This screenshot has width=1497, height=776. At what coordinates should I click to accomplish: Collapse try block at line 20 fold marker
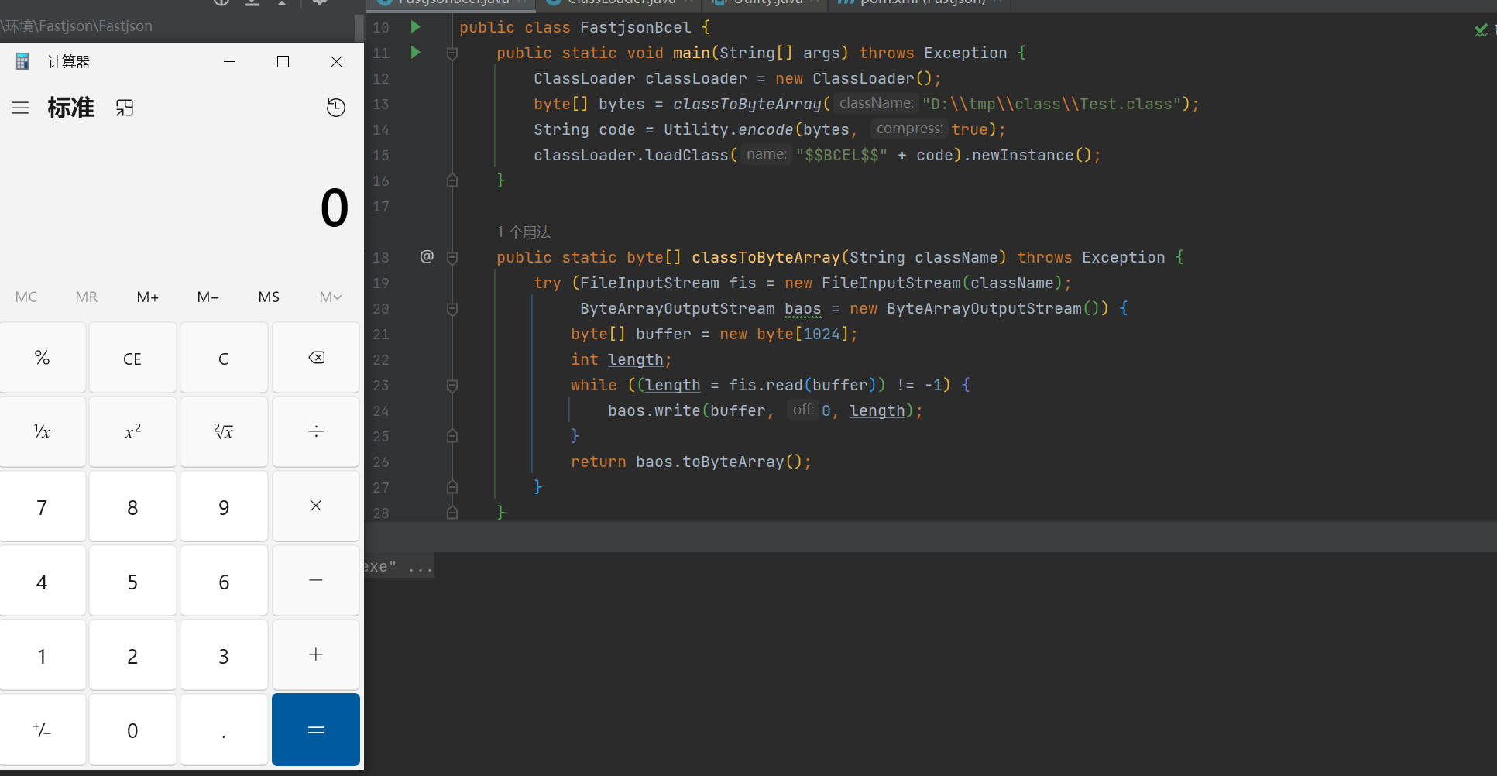[x=452, y=309]
